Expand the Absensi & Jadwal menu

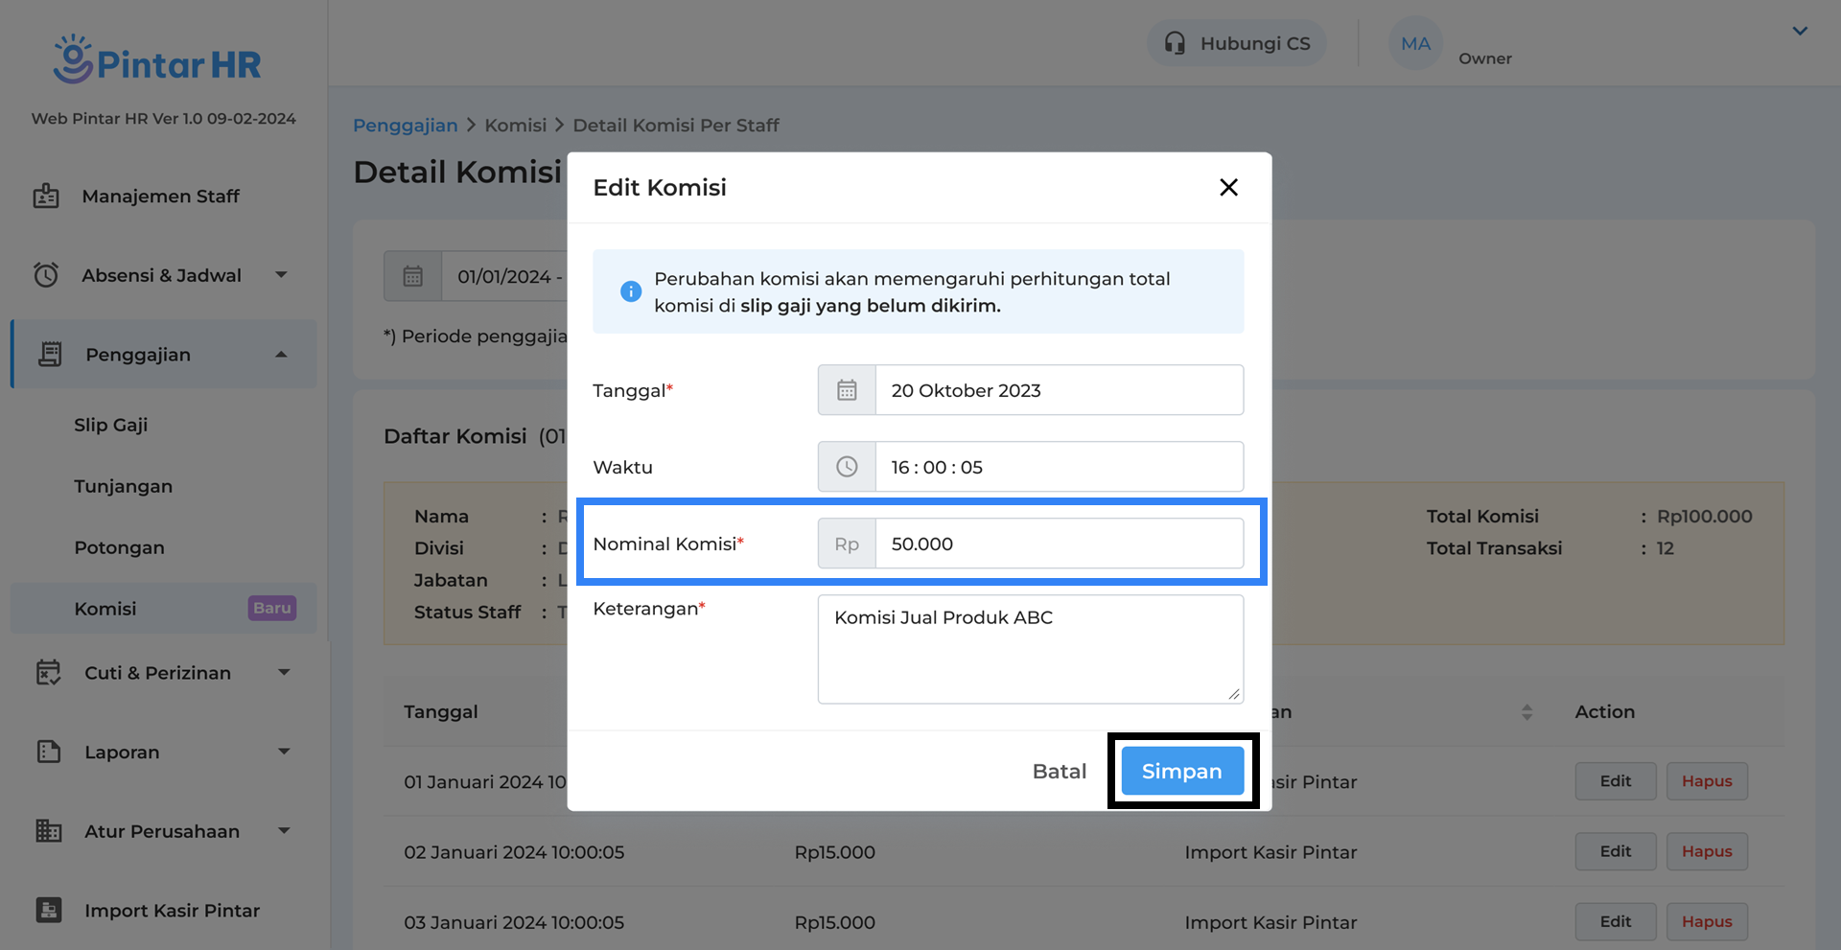coord(281,275)
